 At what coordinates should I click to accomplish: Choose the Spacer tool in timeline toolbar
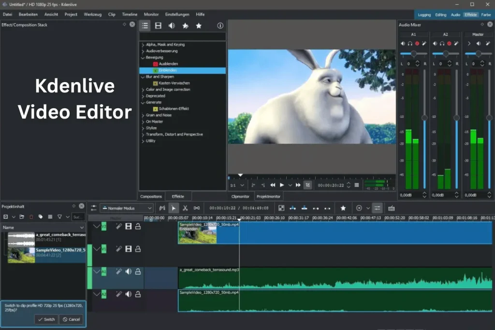point(197,208)
